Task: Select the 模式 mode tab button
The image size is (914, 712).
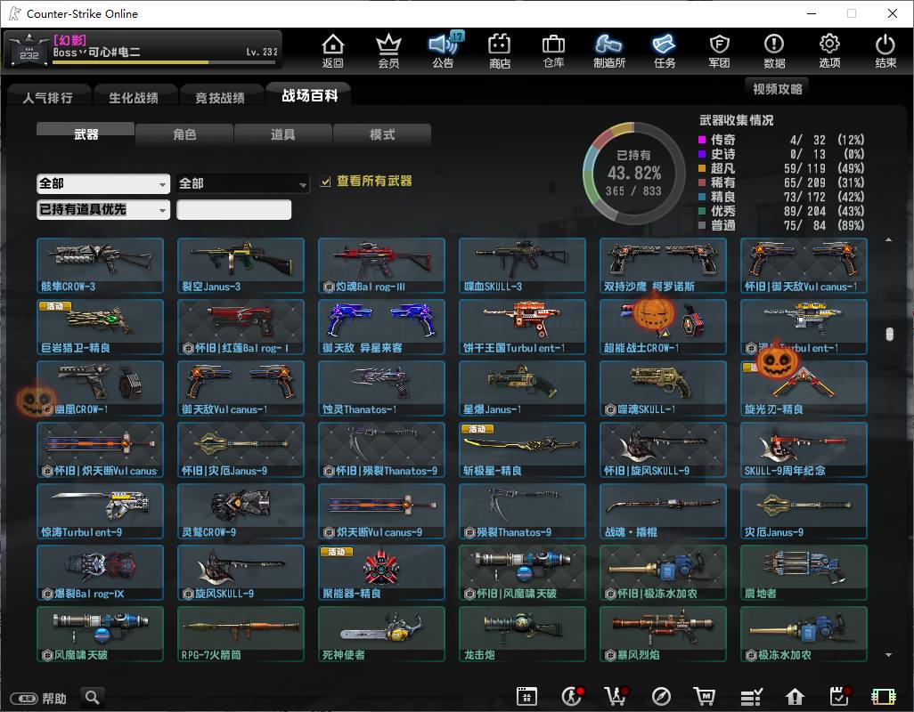Action: [x=382, y=134]
